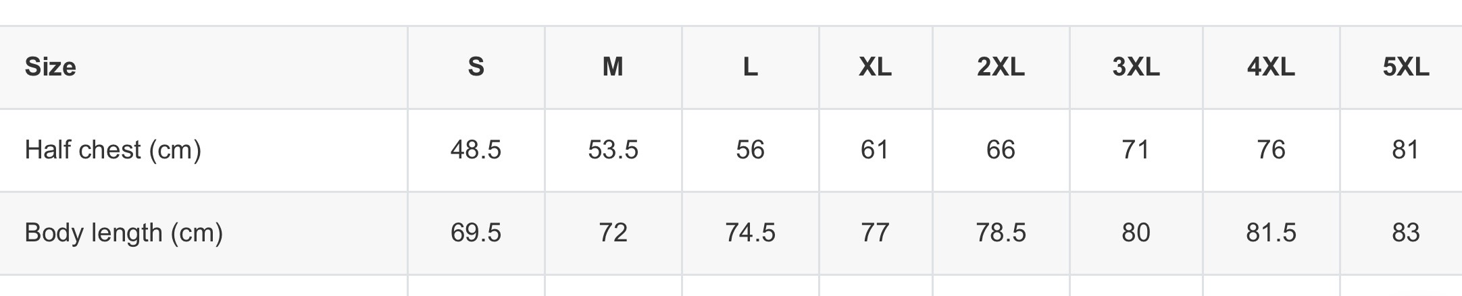
Task: Click the 4XL column header
Action: [x=1271, y=67]
